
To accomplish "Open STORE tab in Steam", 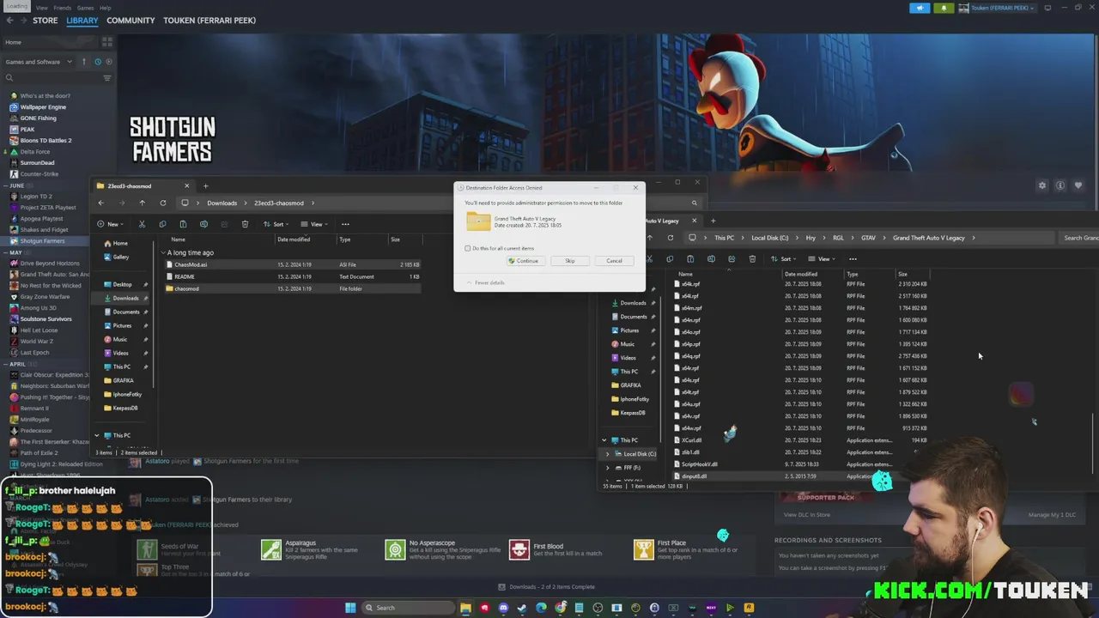I will click(46, 21).
